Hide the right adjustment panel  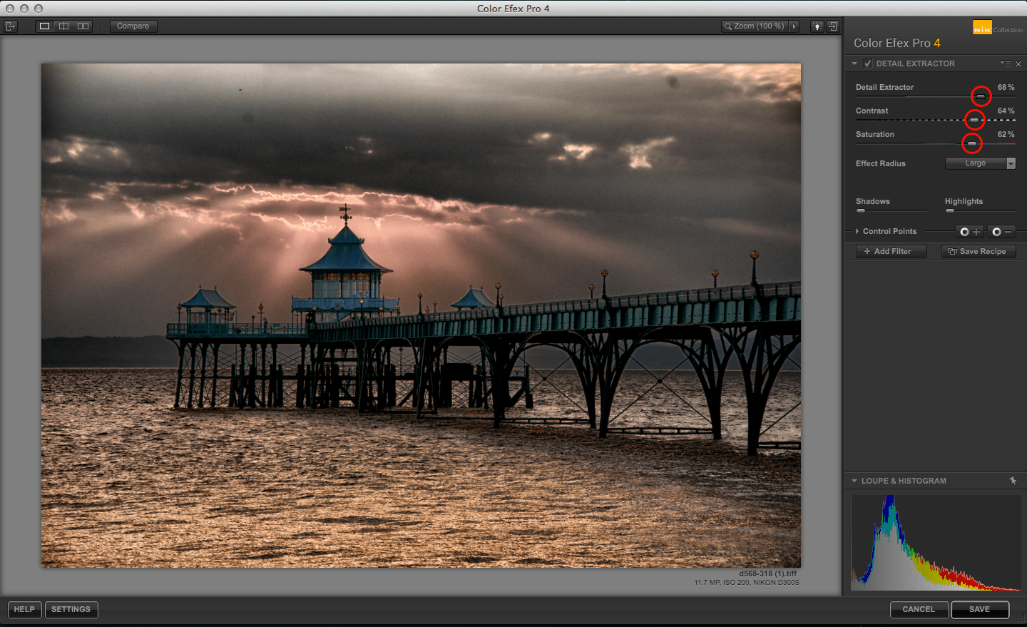coord(832,26)
